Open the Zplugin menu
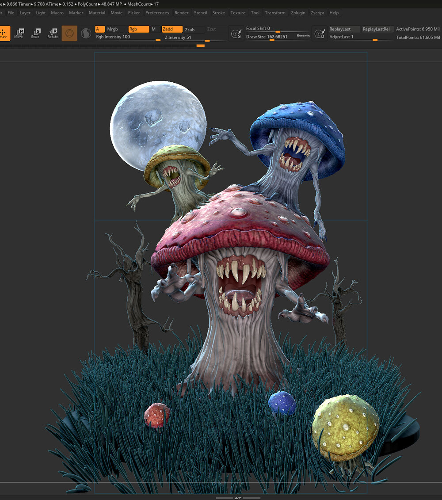This screenshot has height=500, width=442. (298, 13)
